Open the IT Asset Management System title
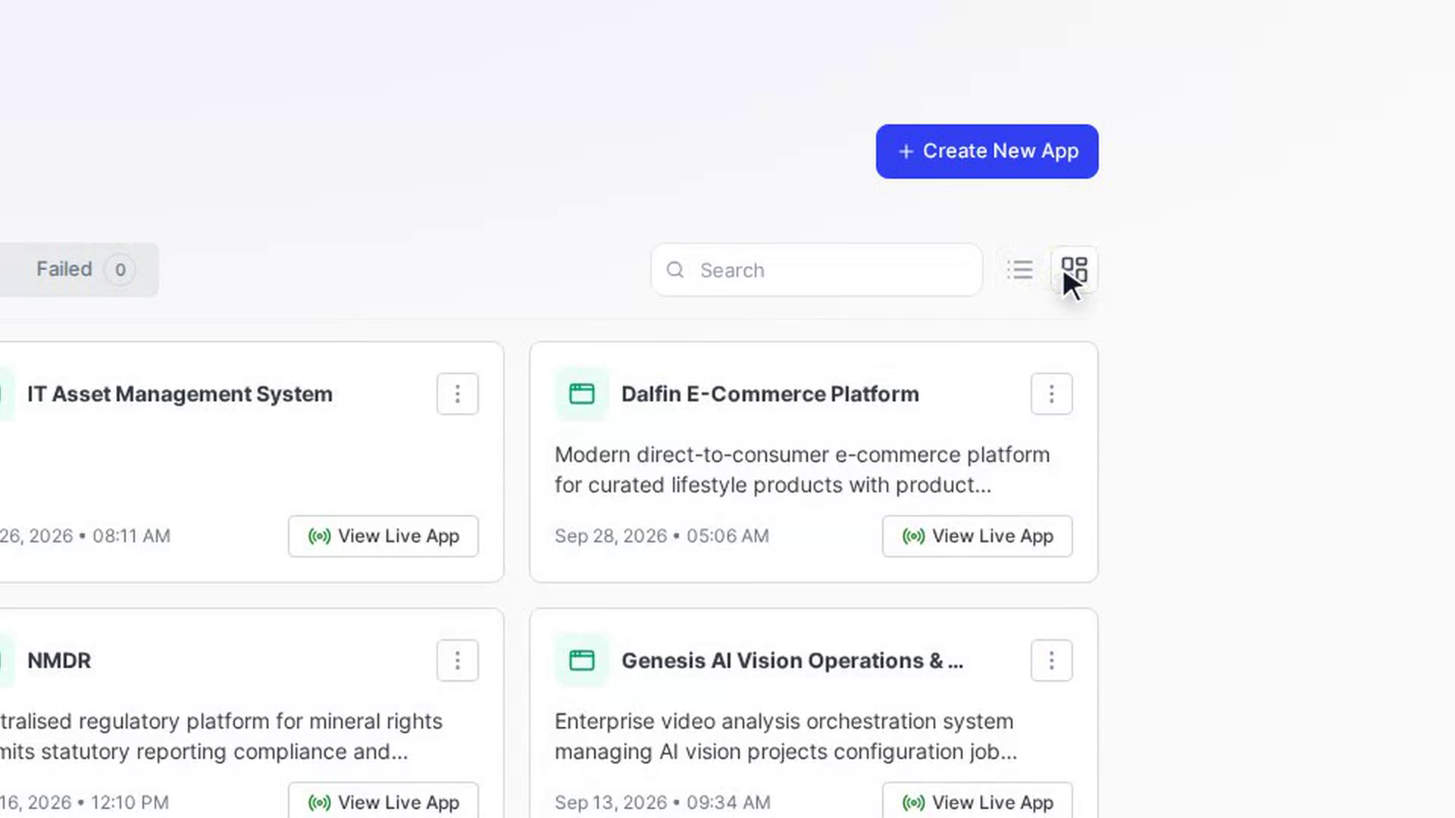1455x818 pixels. pyautogui.click(x=180, y=394)
